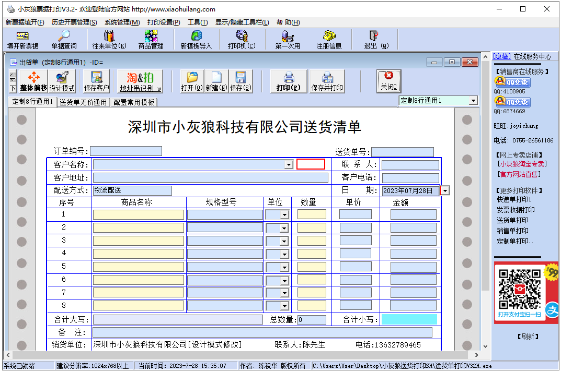561x372 pixels.
Task: Click 新模板导入 toolbar icon
Action: click(x=196, y=40)
